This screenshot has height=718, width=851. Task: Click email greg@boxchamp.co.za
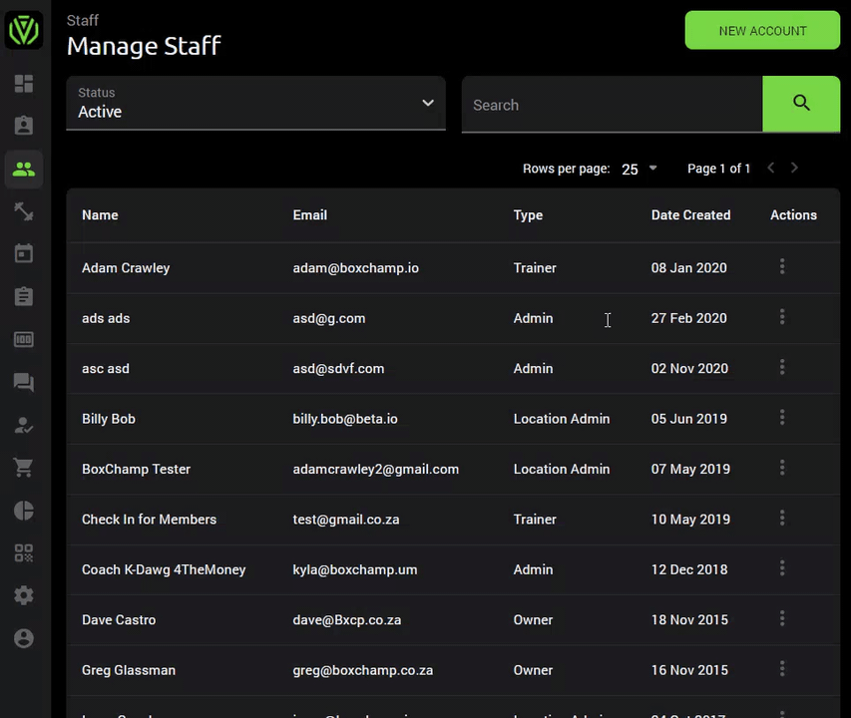click(x=363, y=670)
